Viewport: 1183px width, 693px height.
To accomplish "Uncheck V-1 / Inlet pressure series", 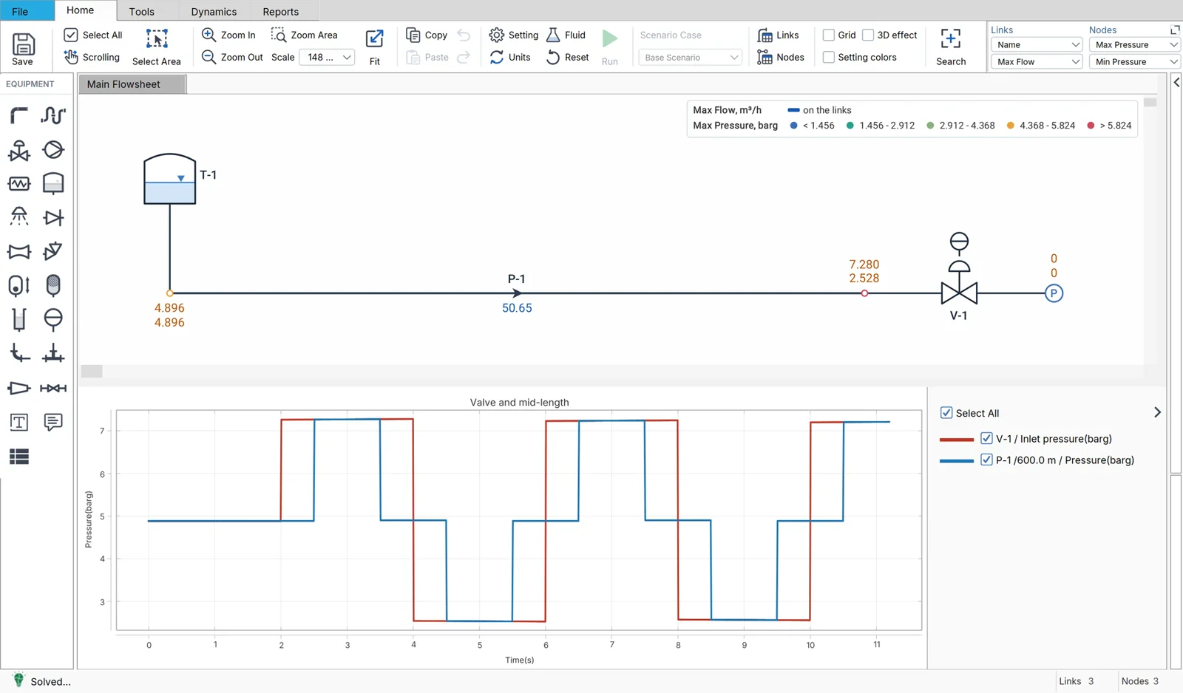I will (x=986, y=438).
